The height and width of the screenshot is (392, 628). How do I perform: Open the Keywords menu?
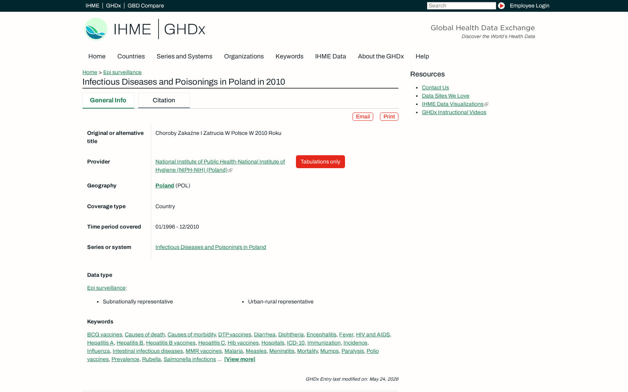click(289, 56)
